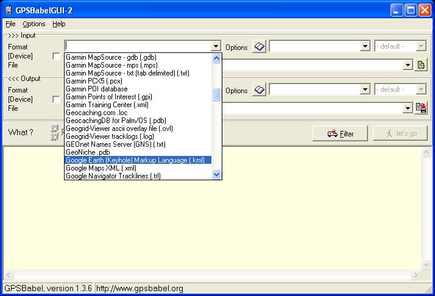Click the Filter button
The width and height of the screenshot is (435, 296).
point(340,133)
